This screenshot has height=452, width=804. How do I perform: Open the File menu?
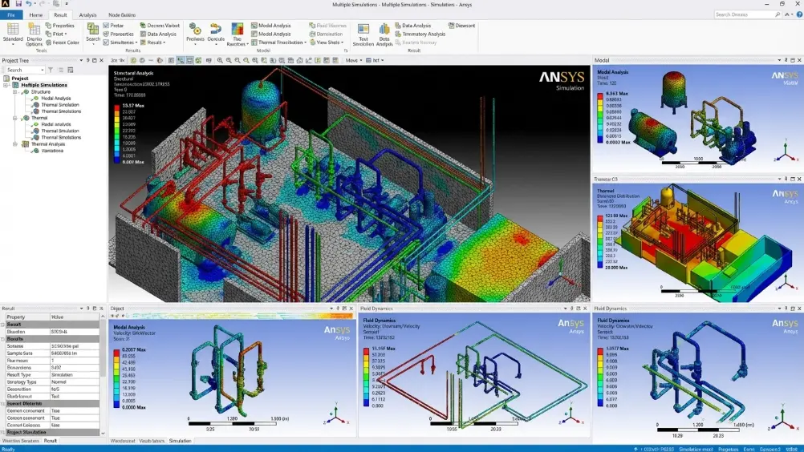[x=10, y=15]
